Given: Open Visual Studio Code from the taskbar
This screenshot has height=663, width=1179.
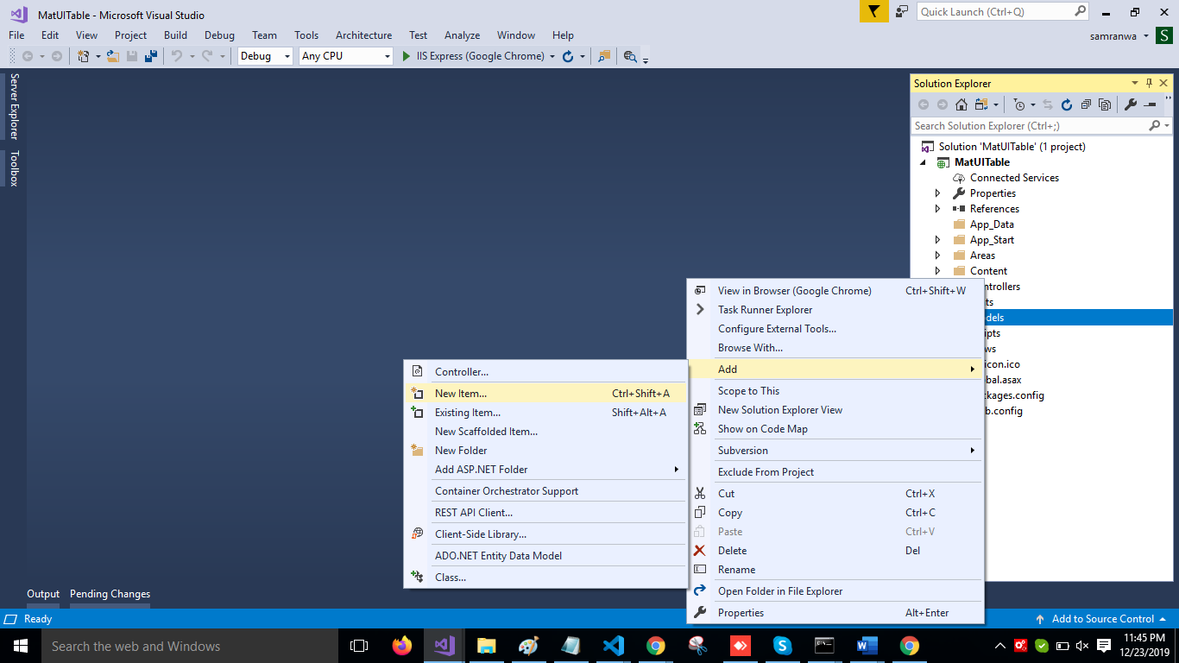Looking at the screenshot, I should (614, 646).
